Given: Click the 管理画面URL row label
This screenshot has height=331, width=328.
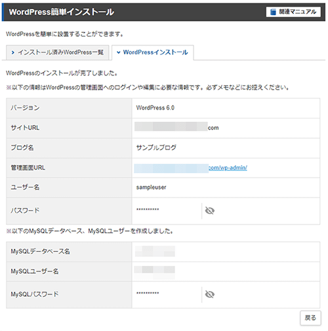Looking at the screenshot, I should pos(28,168).
